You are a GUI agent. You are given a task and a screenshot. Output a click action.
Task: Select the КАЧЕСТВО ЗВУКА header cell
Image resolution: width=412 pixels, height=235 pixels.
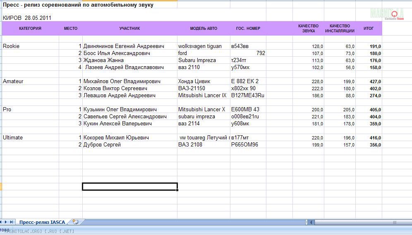pyautogui.click(x=308, y=29)
